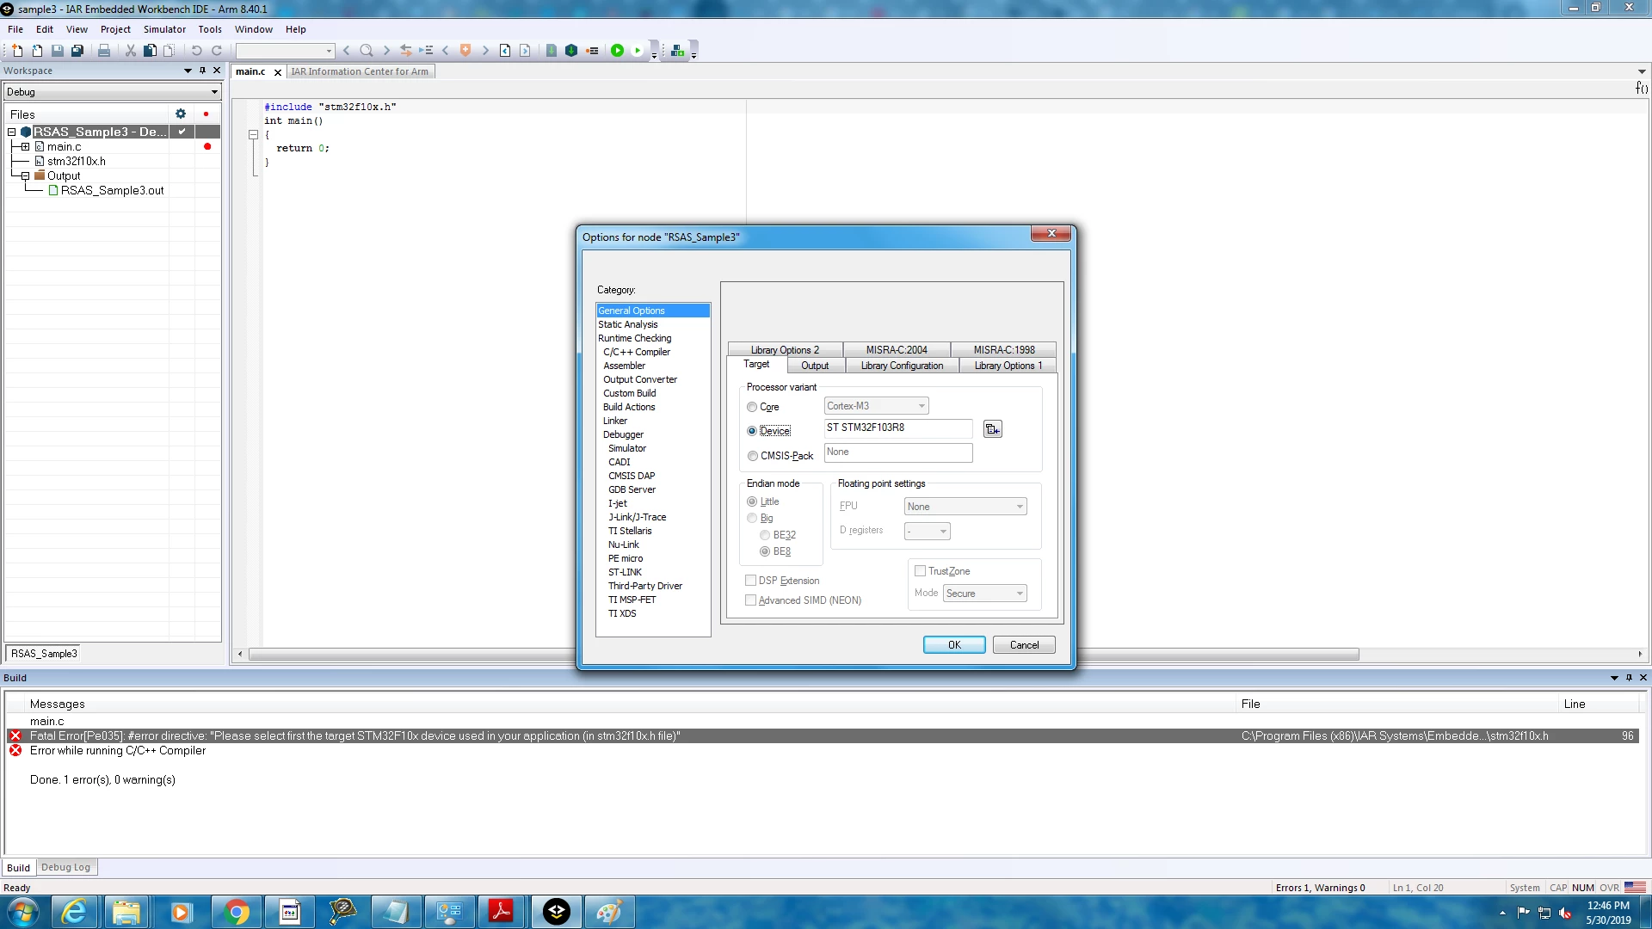Open the Project menu

[x=115, y=29]
